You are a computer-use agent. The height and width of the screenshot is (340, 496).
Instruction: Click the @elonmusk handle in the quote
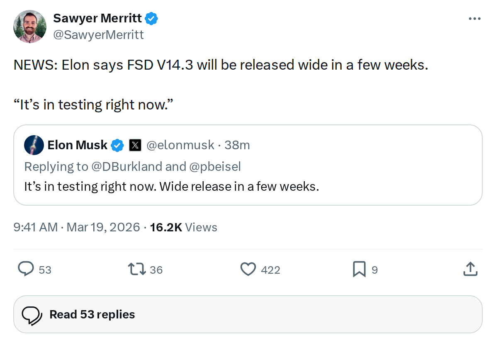coord(180,145)
